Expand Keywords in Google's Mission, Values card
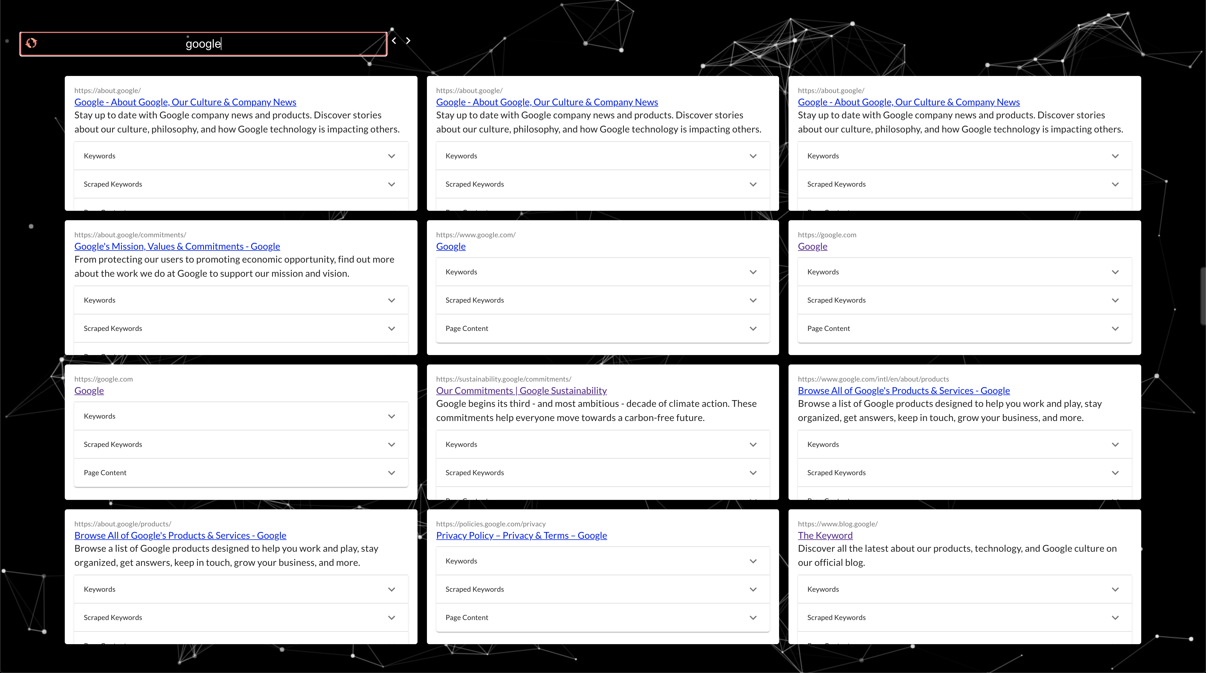The height and width of the screenshot is (673, 1206). pyautogui.click(x=241, y=300)
